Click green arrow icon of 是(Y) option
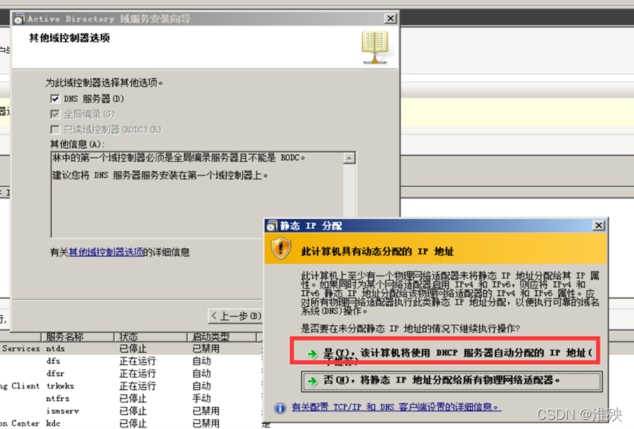The width and height of the screenshot is (634, 429). (312, 354)
